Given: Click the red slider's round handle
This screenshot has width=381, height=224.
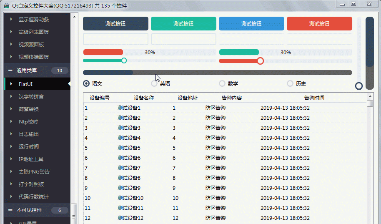Looking at the screenshot, I should 260,61.
